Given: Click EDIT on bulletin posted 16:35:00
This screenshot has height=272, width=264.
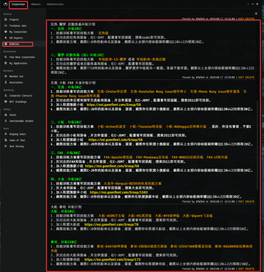Looking at the screenshot, I should [241, 269].
